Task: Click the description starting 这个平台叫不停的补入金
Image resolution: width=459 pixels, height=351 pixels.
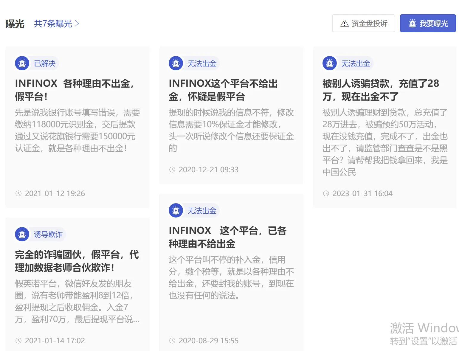Action: [x=231, y=277]
